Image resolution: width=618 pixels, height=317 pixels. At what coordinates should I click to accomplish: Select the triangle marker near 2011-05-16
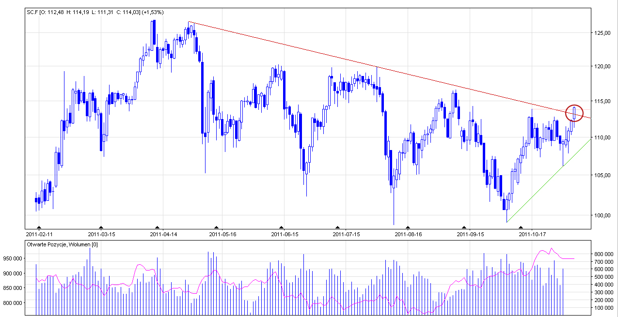click(216, 227)
